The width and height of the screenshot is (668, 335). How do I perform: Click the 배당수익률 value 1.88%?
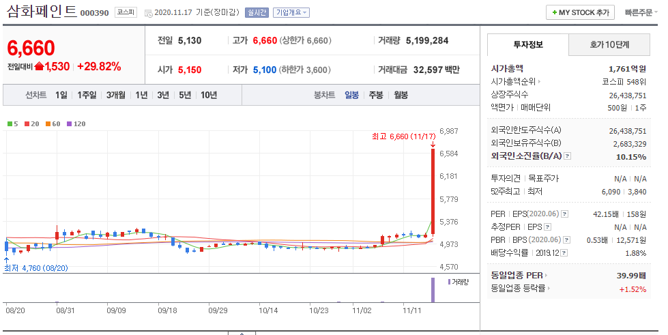(636, 253)
